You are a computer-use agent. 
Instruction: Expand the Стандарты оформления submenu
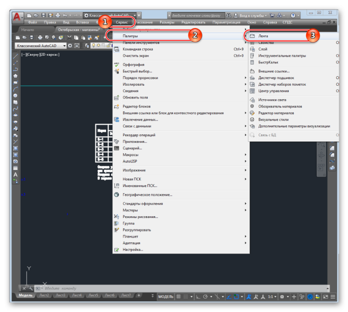[x=181, y=204]
